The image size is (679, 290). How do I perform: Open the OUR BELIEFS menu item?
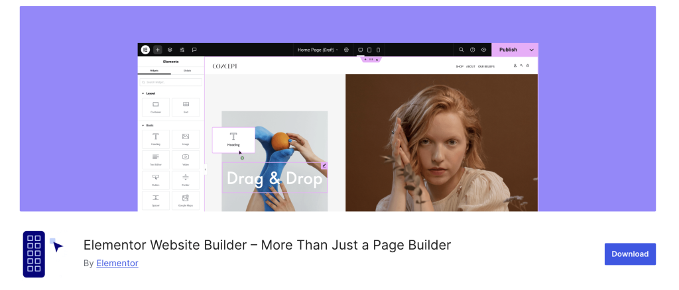(486, 67)
